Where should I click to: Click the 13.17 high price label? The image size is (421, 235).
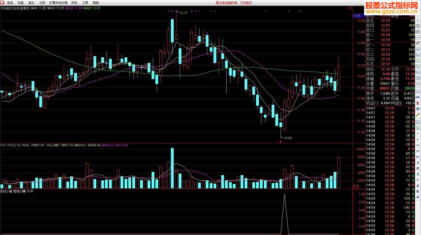(184, 13)
